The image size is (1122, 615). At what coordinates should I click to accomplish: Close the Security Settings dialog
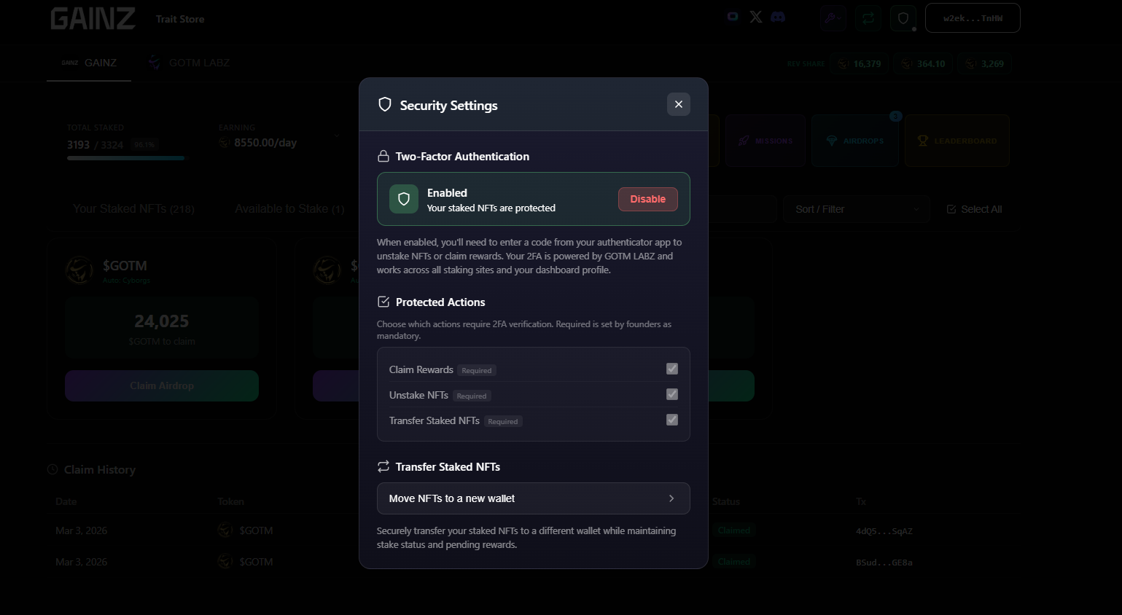click(678, 104)
